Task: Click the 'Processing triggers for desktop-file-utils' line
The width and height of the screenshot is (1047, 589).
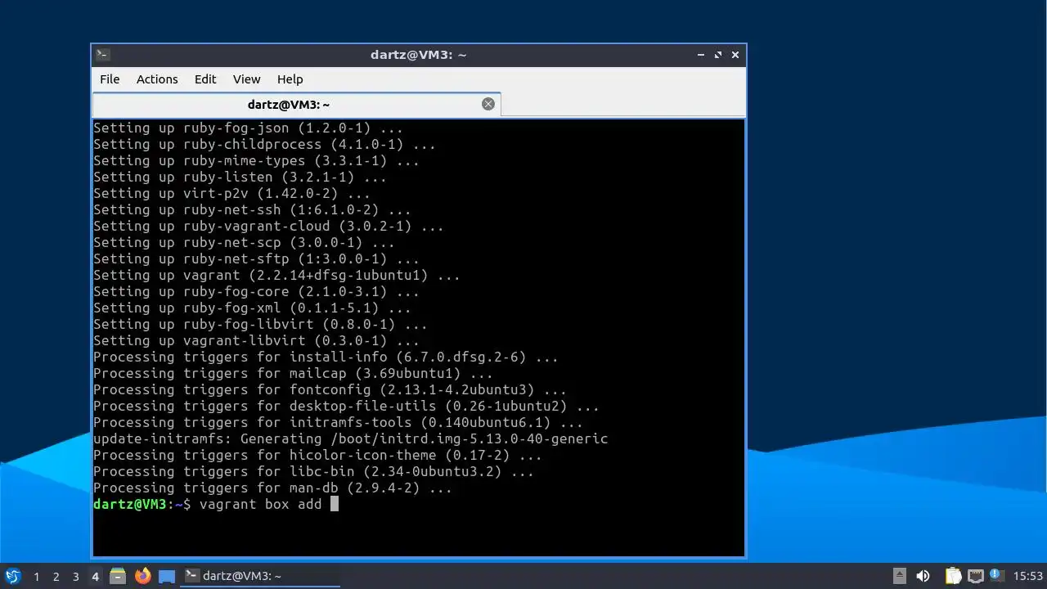Action: pyautogui.click(x=346, y=406)
